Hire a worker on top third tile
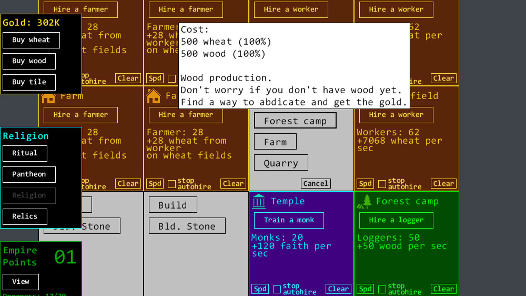 coord(291,10)
